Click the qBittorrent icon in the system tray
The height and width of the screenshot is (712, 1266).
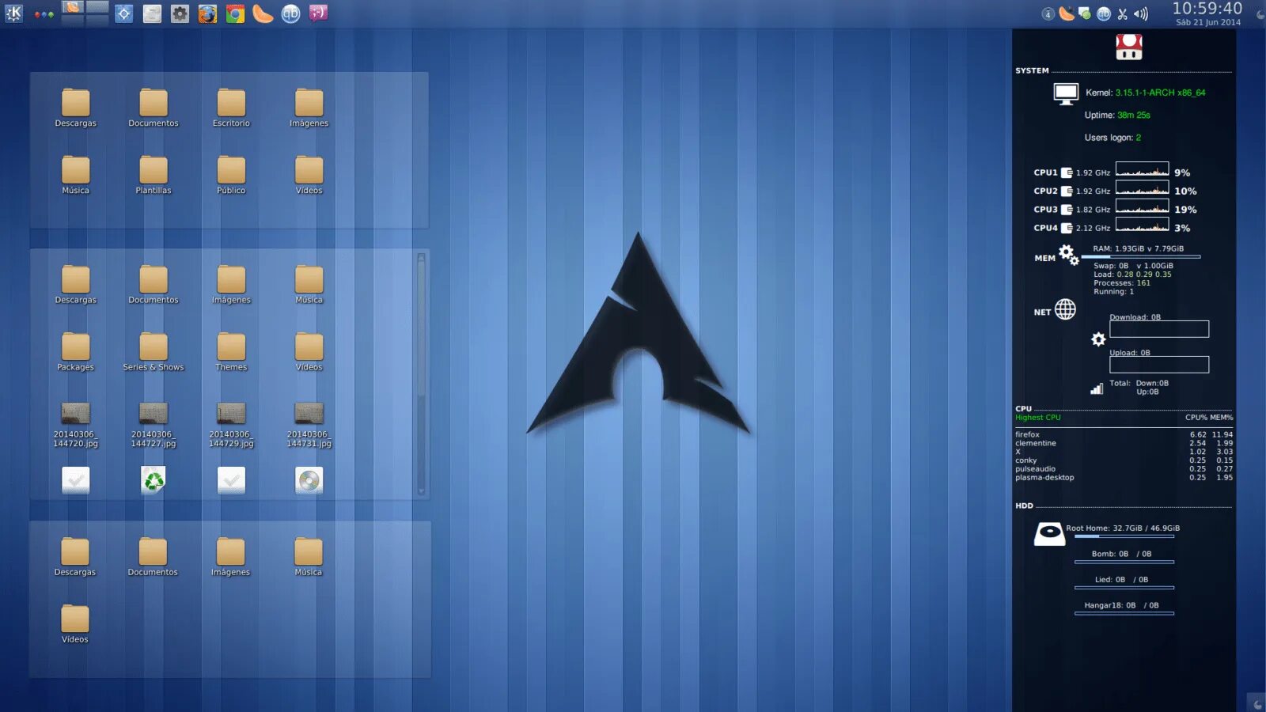point(1103,13)
